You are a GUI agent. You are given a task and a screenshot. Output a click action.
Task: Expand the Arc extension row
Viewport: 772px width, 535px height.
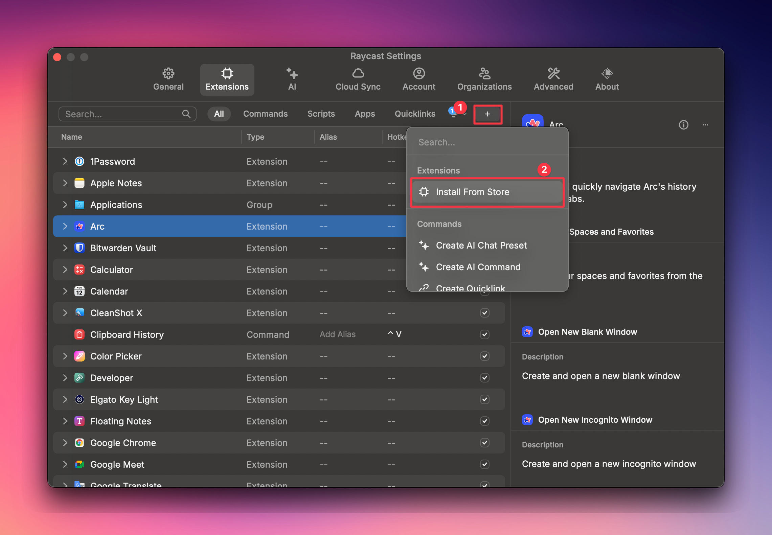(x=65, y=226)
